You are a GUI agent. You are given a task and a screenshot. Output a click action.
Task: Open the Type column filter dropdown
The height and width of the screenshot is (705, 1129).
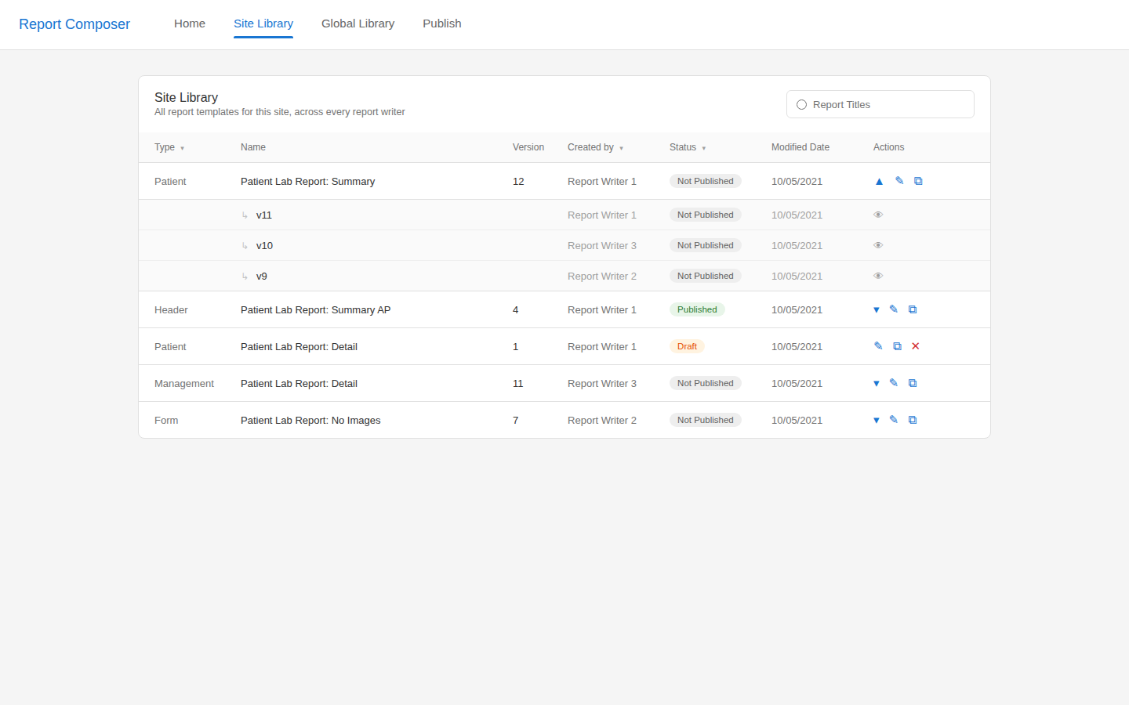tap(182, 148)
